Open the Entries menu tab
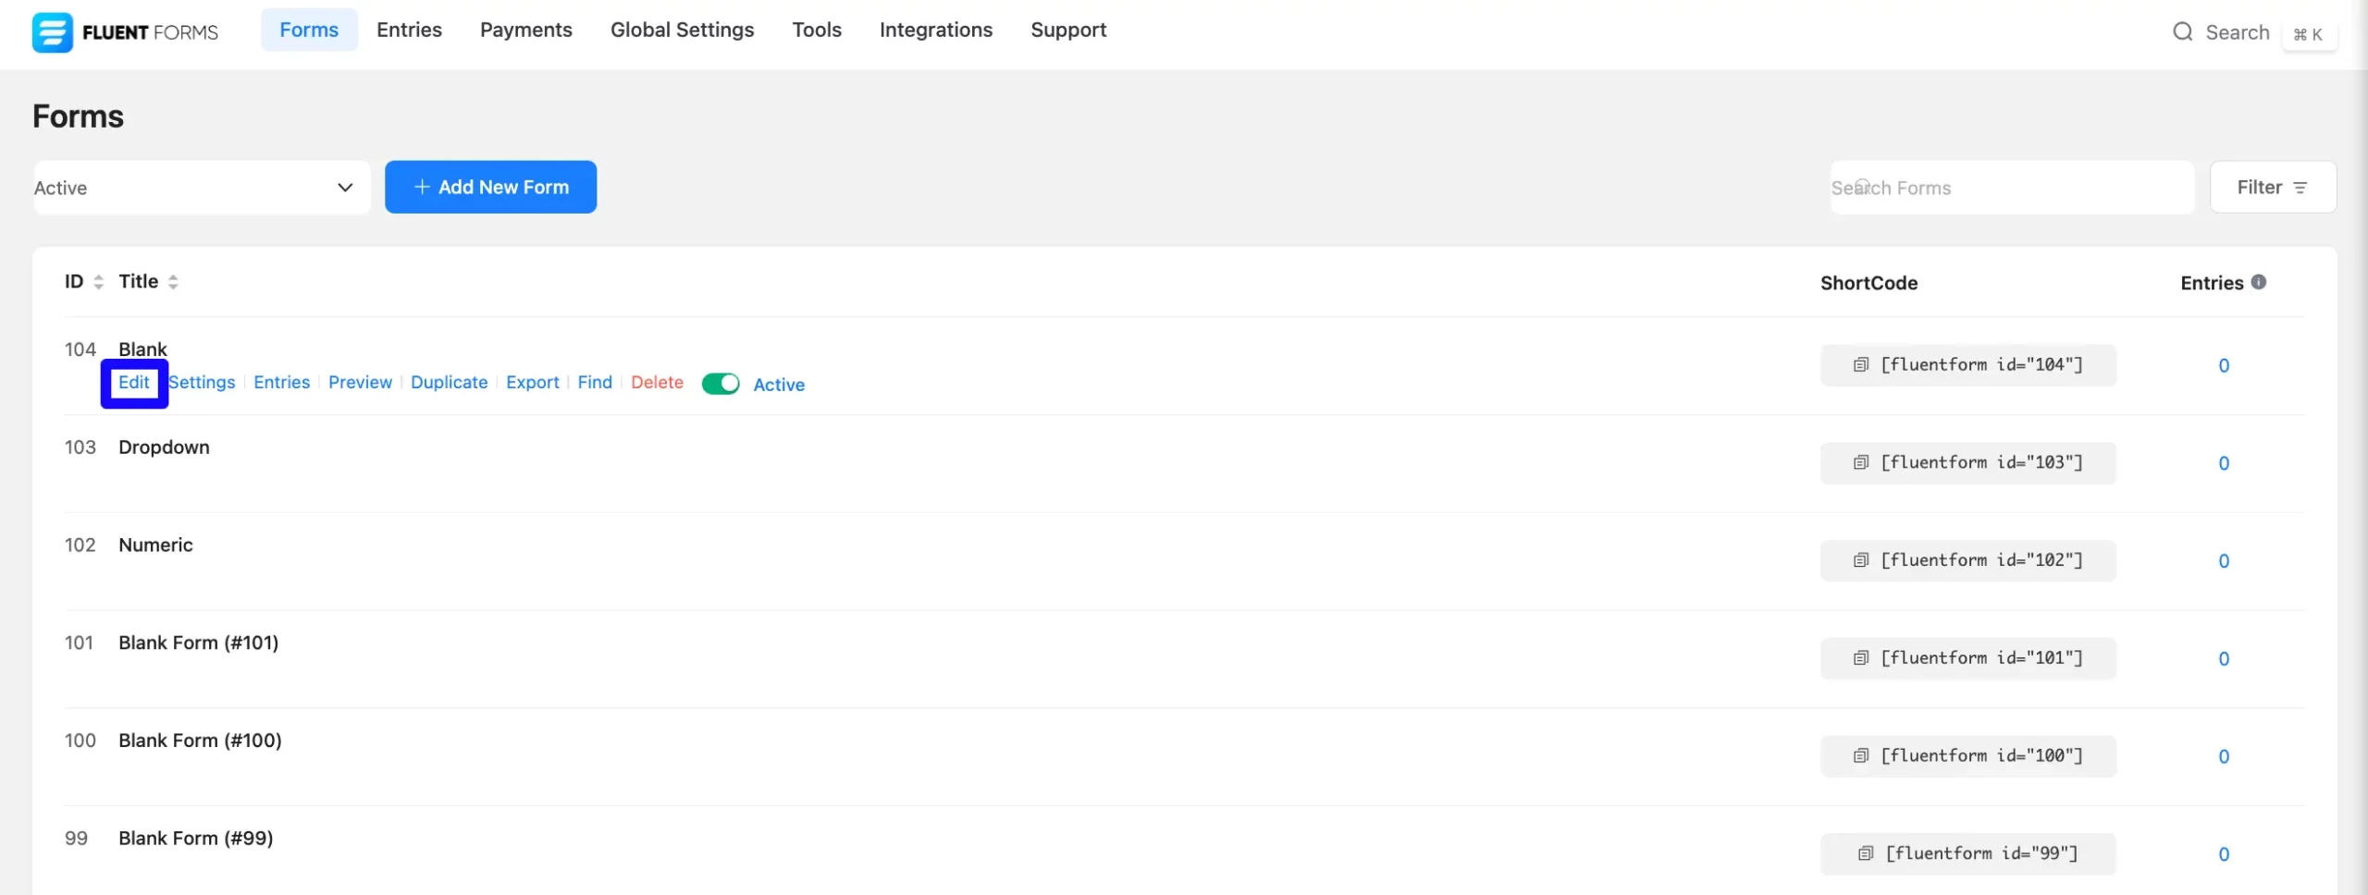Viewport: 2368px width, 895px height. tap(409, 30)
